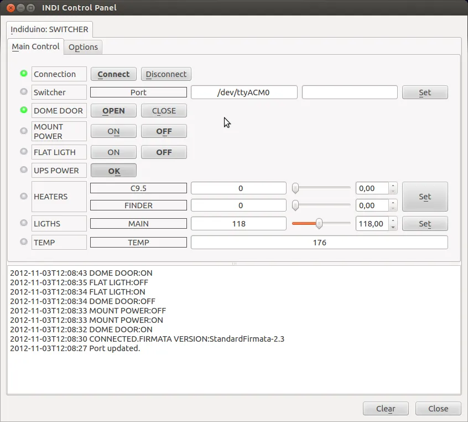Viewport: 468px width, 422px height.
Task: Increase the C9.5 heater spinbox value
Action: 393,186
